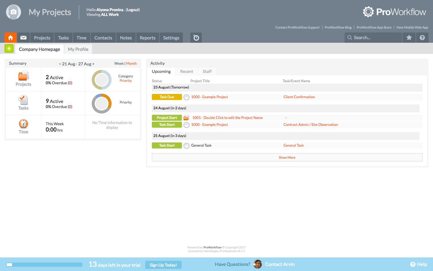433x271 pixels.
Task: Open favorites with the star icon
Action: click(x=409, y=37)
